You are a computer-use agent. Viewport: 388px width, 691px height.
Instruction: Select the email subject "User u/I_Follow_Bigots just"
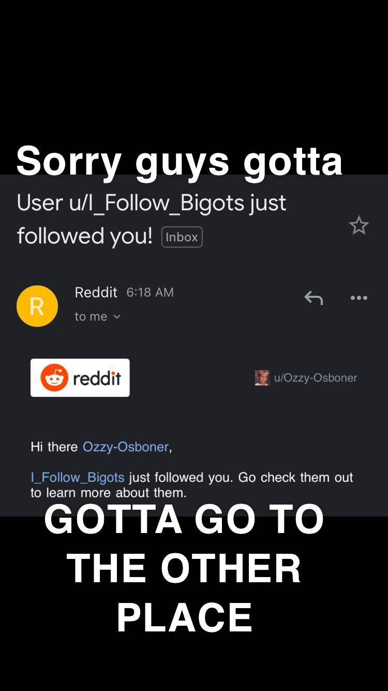pyautogui.click(x=151, y=203)
